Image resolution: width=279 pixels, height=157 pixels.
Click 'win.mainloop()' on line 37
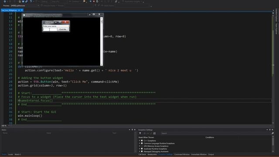click(30, 116)
